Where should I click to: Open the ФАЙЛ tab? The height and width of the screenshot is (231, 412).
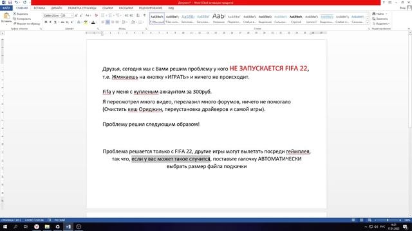pyautogui.click(x=6, y=8)
